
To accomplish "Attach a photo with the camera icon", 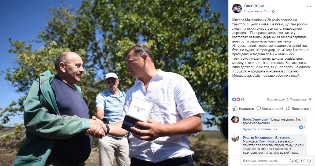I will point(297,161).
